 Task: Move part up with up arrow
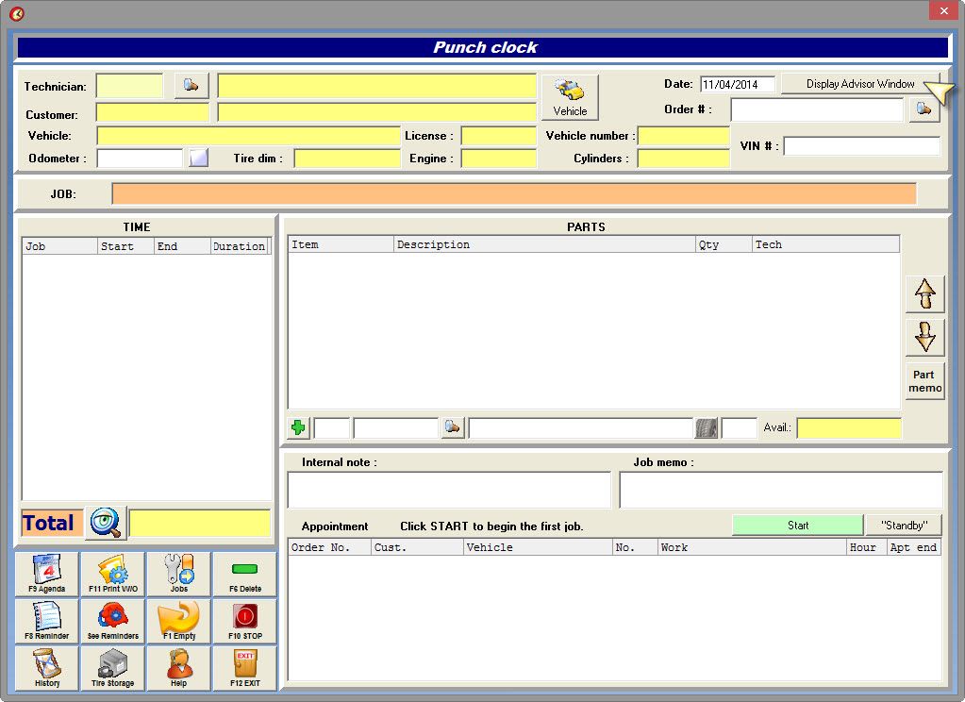click(x=925, y=293)
